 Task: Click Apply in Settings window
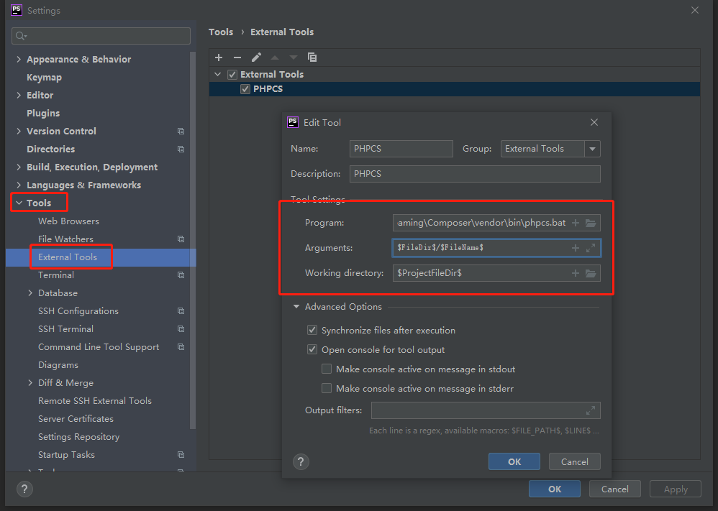[676, 489]
